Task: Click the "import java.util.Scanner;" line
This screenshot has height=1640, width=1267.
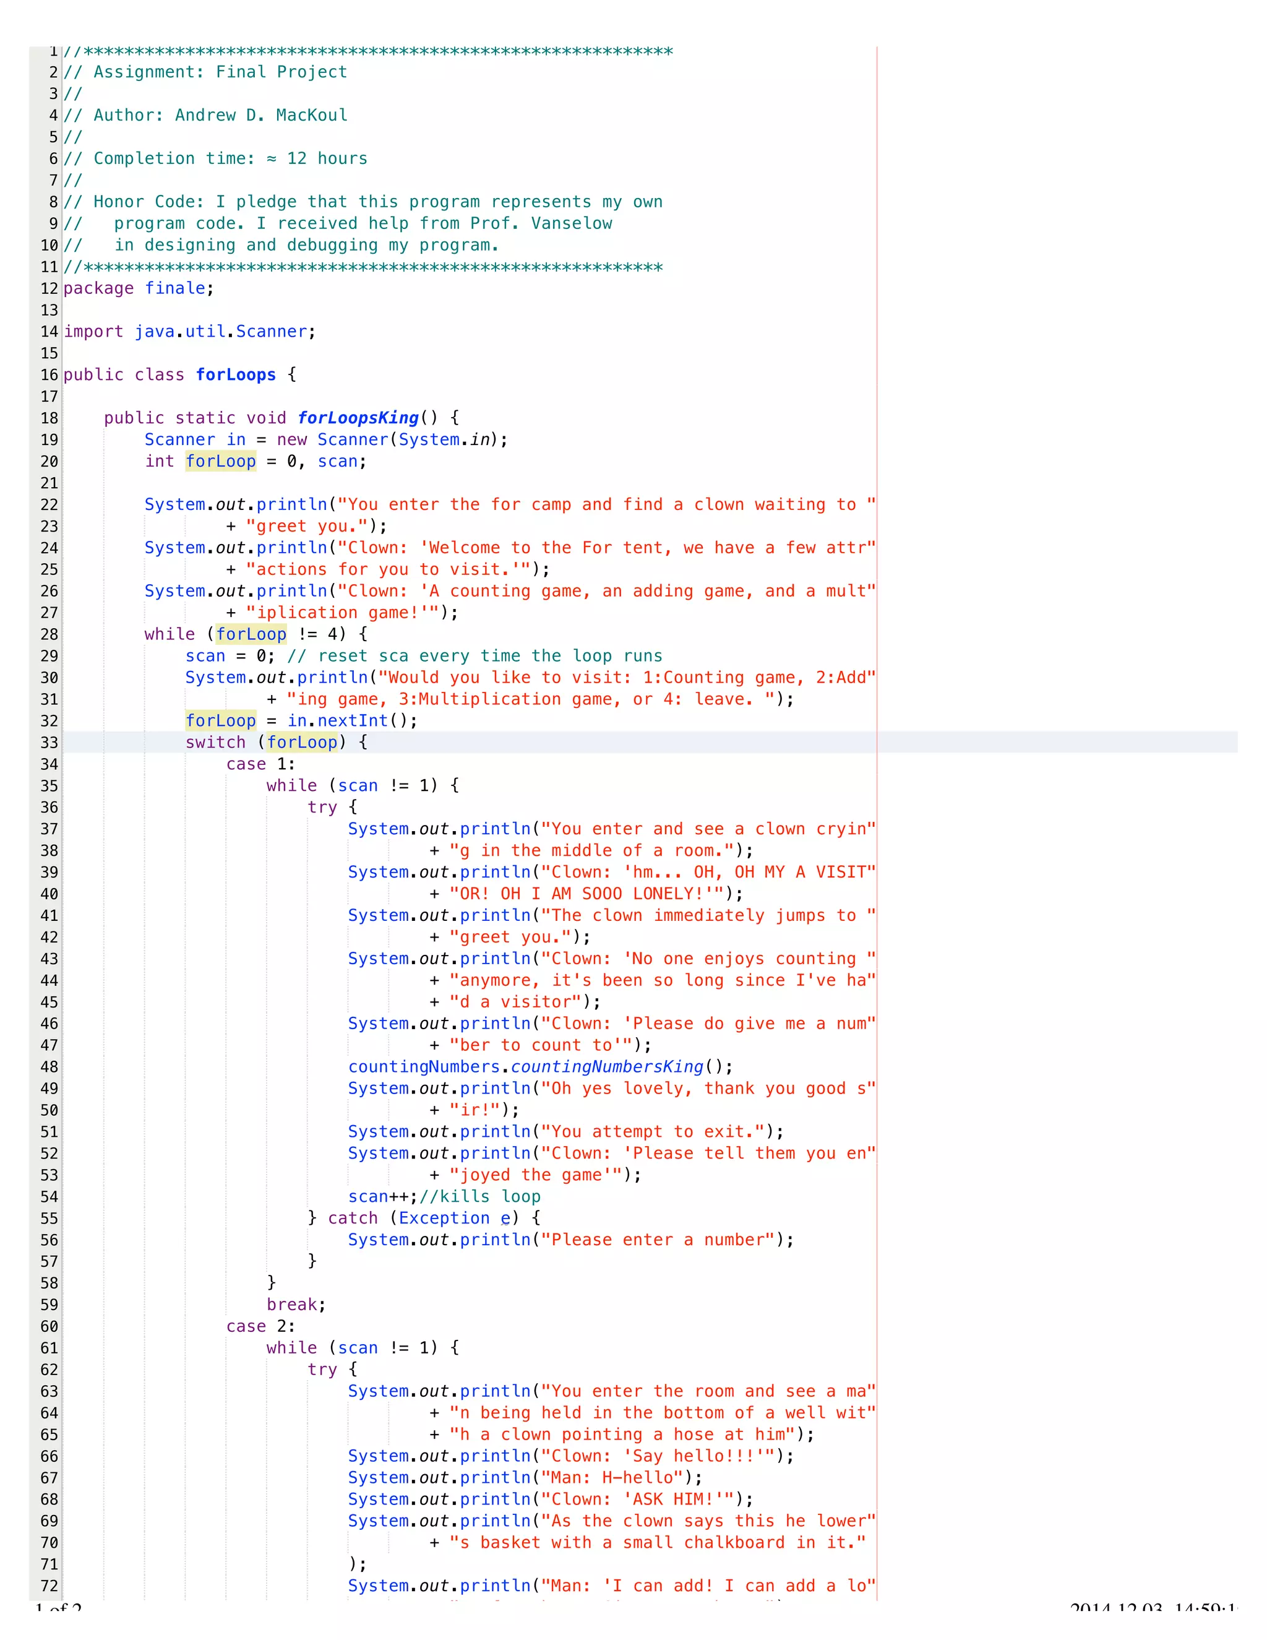Action: 190,331
